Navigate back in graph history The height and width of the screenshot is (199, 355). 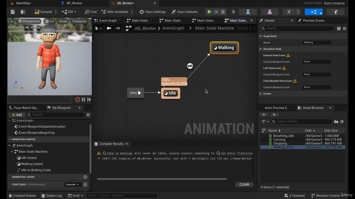coord(109,28)
